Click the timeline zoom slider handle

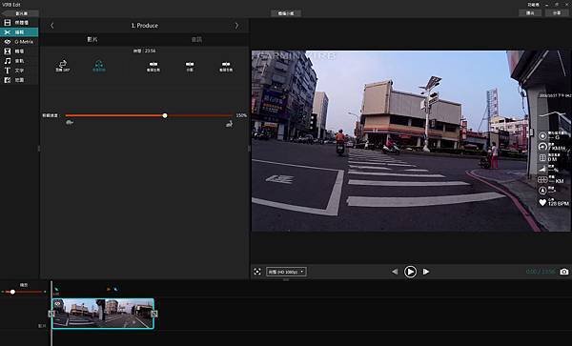(x=12, y=292)
